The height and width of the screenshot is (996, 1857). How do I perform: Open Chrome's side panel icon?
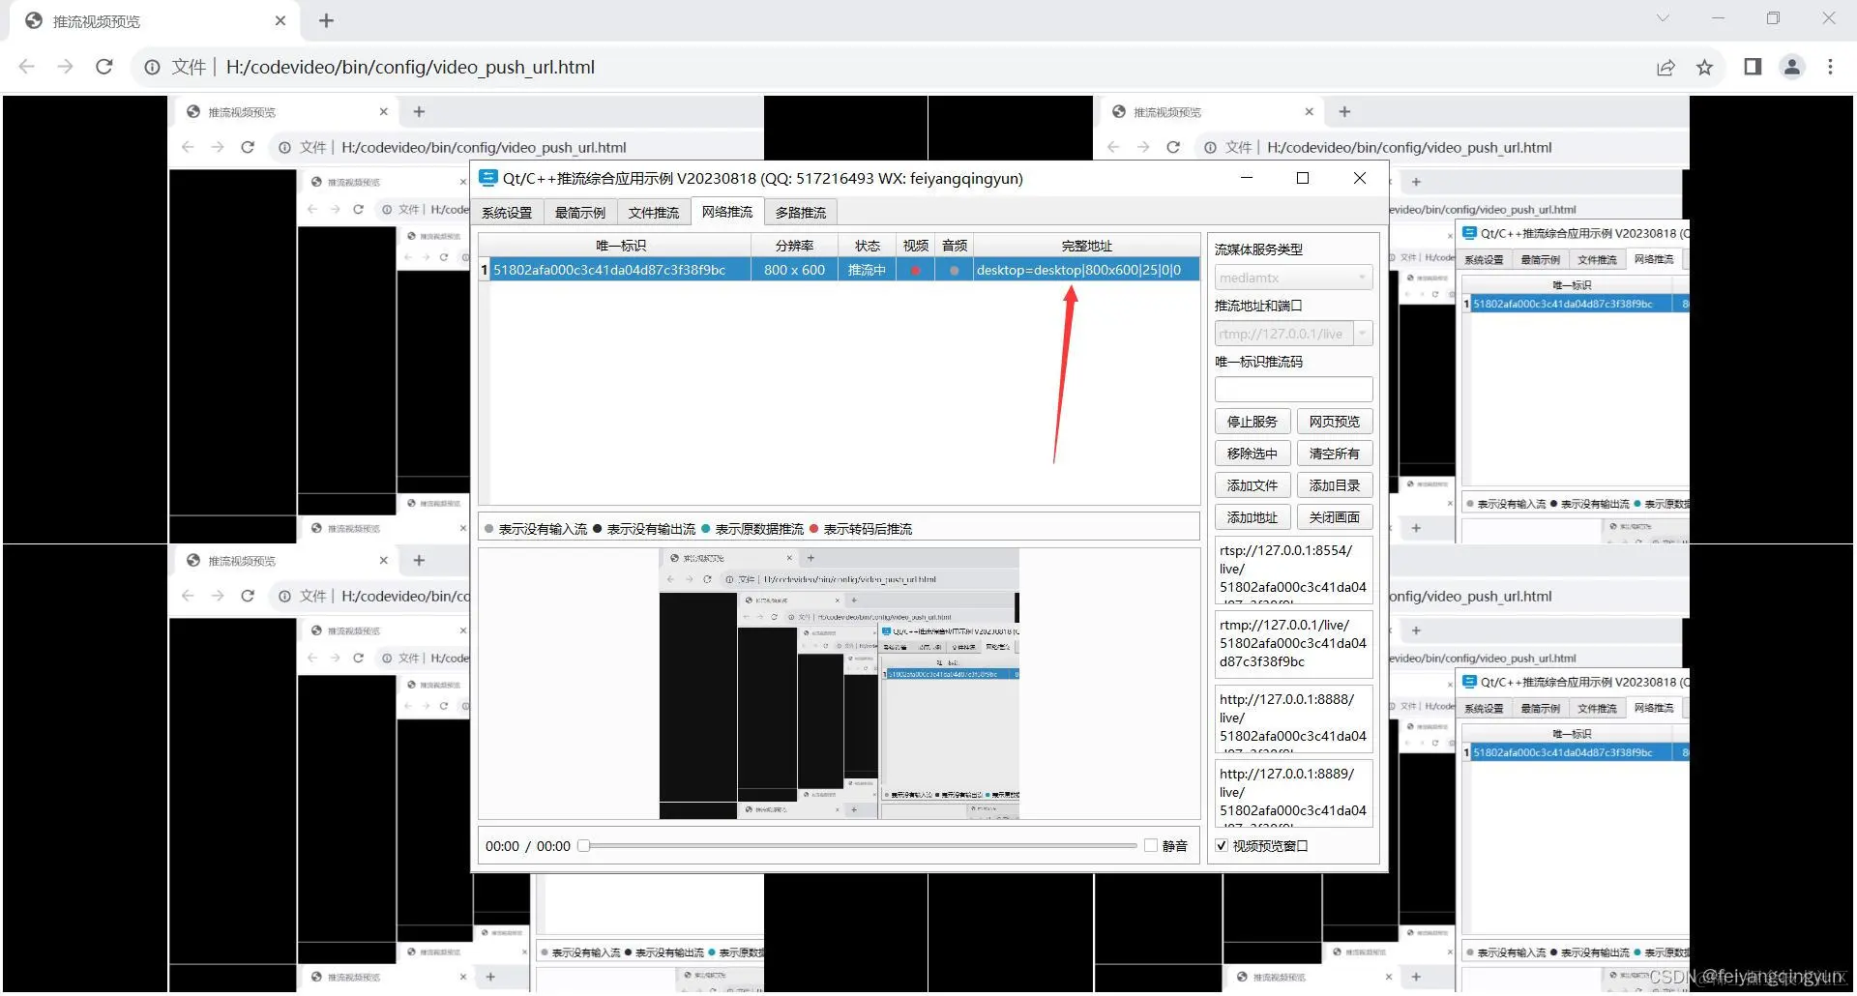[x=1753, y=67]
